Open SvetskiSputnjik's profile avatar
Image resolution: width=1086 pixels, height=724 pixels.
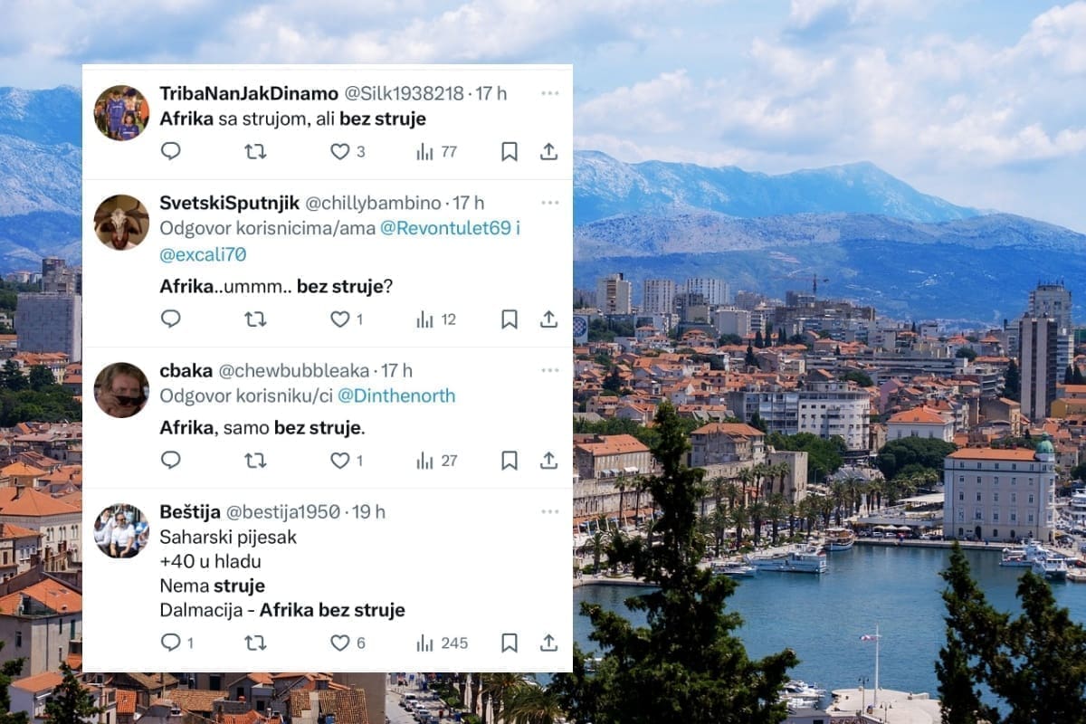pos(121,222)
